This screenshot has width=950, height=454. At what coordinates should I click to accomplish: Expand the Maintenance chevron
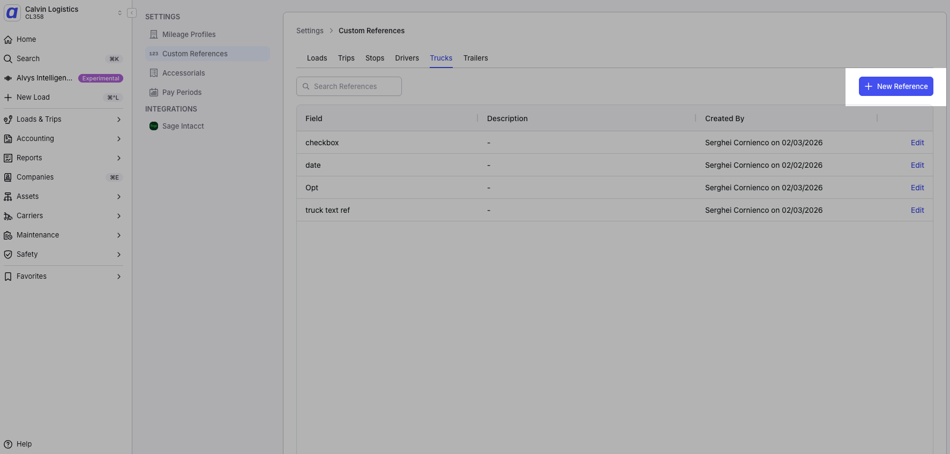point(119,235)
